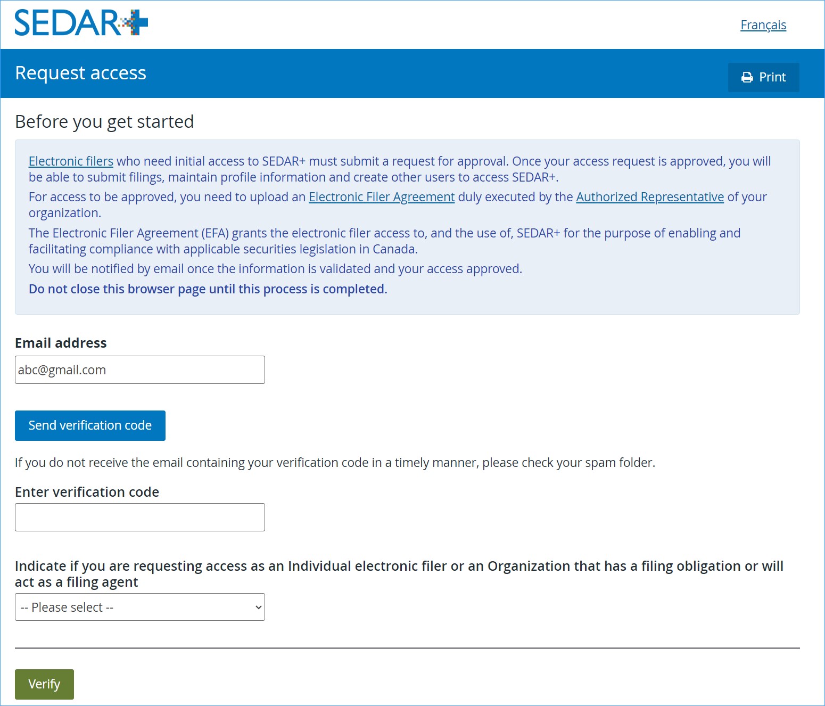
Task: Click the 'Request access' page heading
Action: (81, 73)
